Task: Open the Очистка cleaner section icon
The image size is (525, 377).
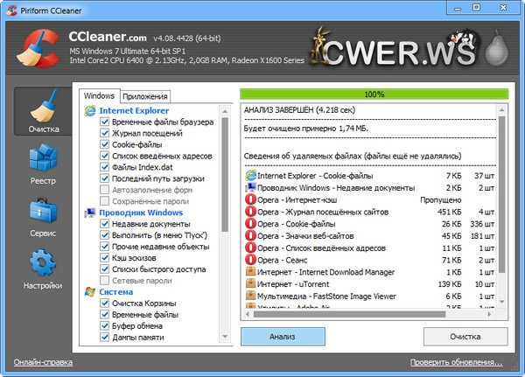Action: (x=44, y=106)
